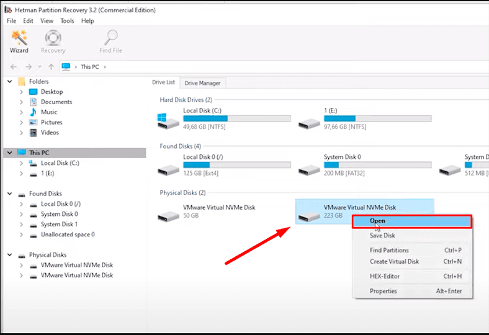Viewport: 489px width, 335px height.
Task: Click the This PC monitor icon in address bar
Action: tap(66, 66)
